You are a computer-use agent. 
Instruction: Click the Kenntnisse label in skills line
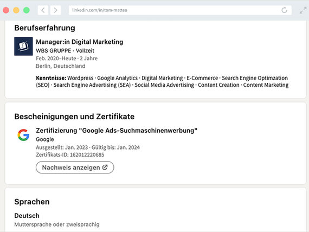pos(51,78)
